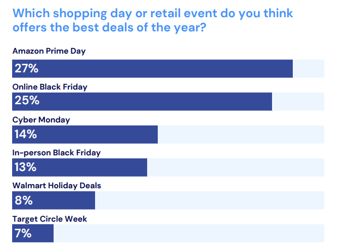
Task: Select the 27% value on top bar
Action: [x=26, y=69]
